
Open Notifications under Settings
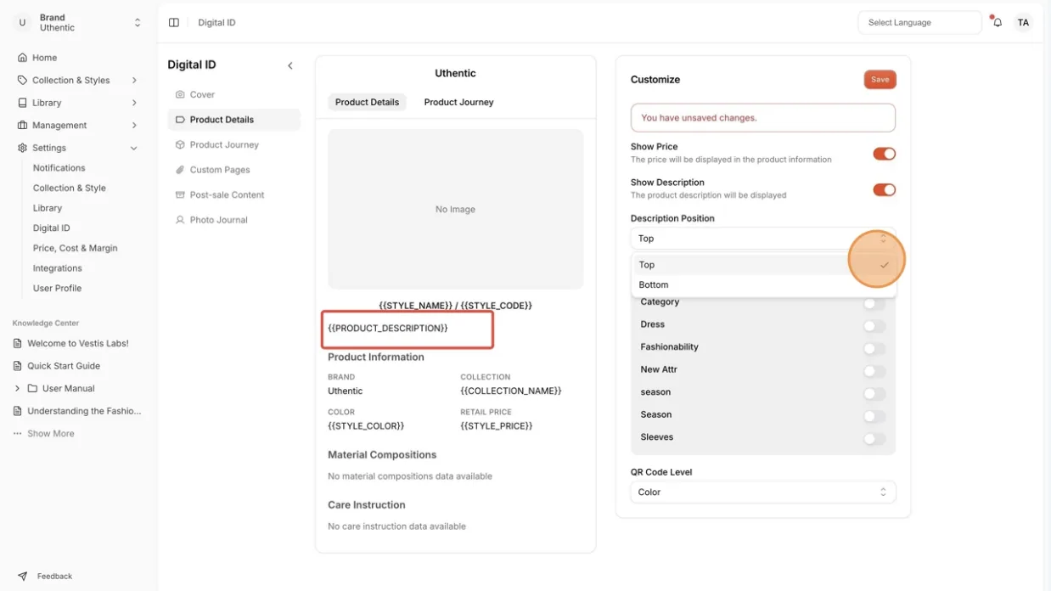point(59,168)
